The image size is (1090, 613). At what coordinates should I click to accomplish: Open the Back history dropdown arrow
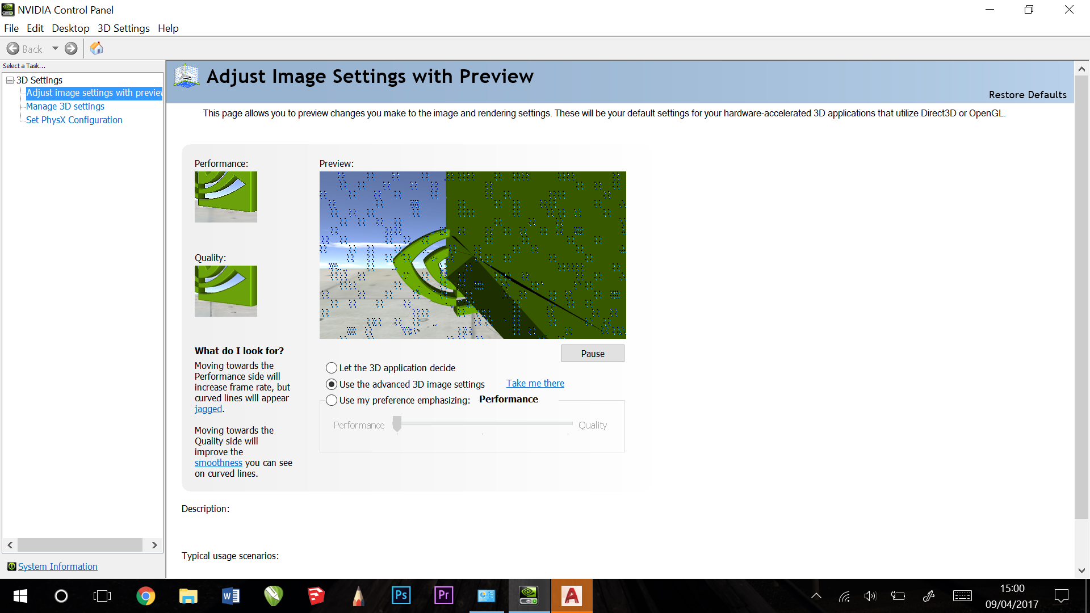[x=55, y=49]
